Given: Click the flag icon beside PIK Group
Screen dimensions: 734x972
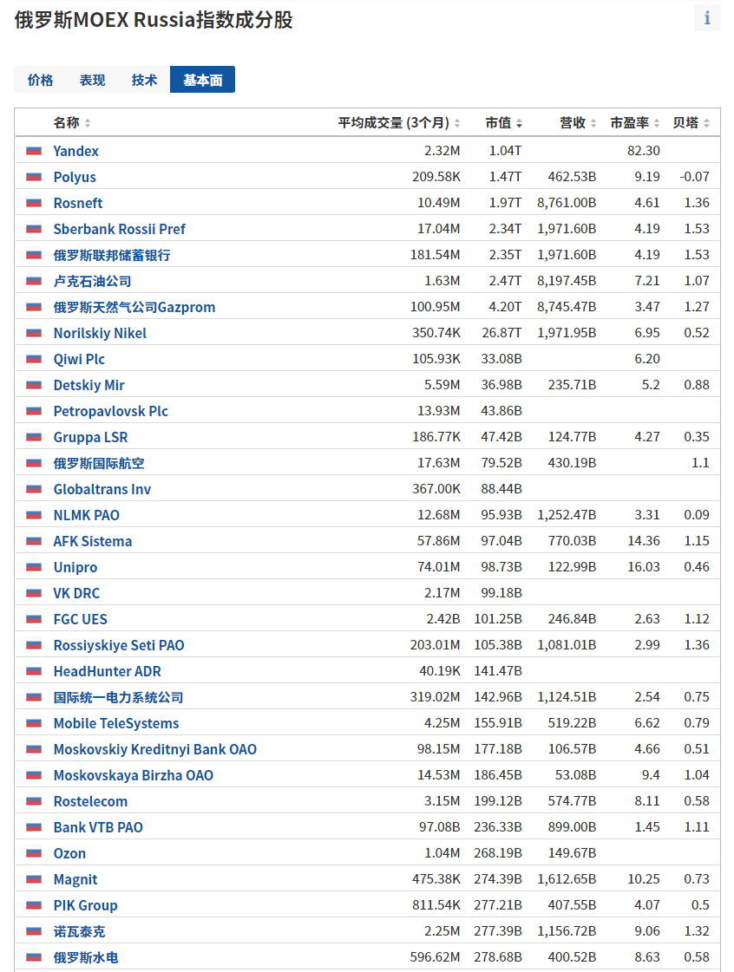Looking at the screenshot, I should tap(34, 906).
